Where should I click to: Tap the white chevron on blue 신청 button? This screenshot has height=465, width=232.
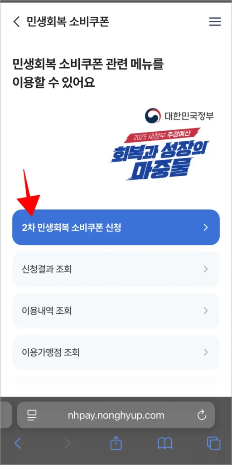pos(206,228)
